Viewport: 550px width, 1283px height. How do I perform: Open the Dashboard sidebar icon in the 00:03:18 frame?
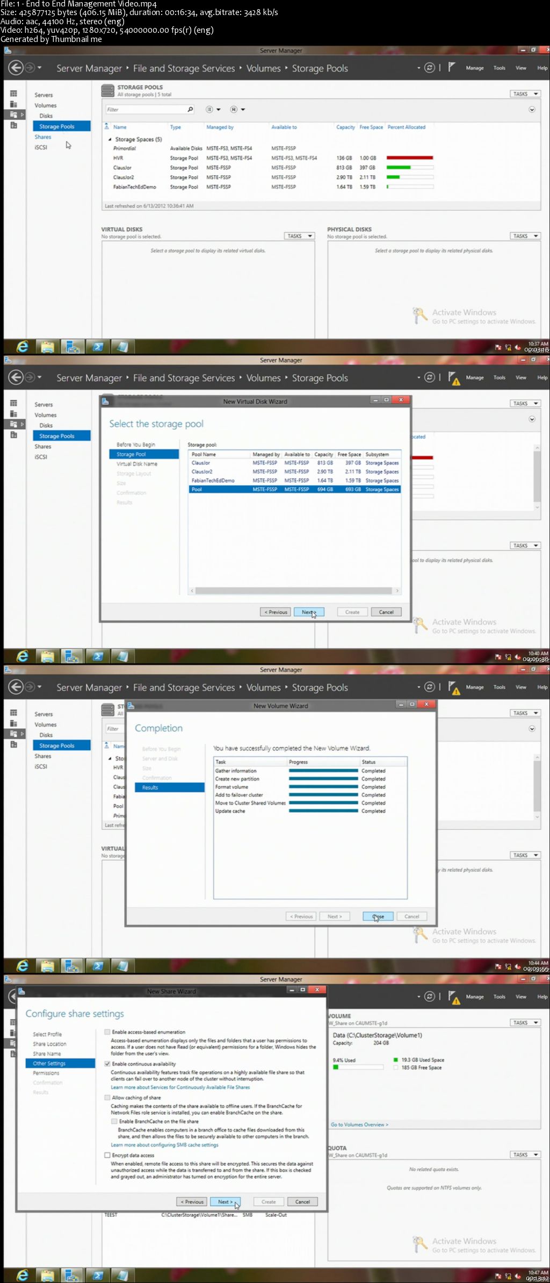coord(14,94)
